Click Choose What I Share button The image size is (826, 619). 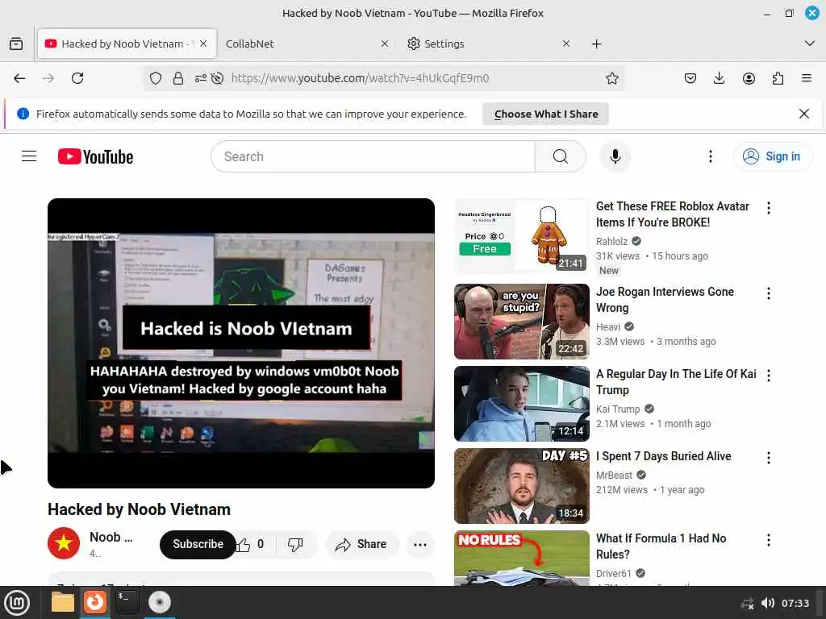pyautogui.click(x=546, y=114)
